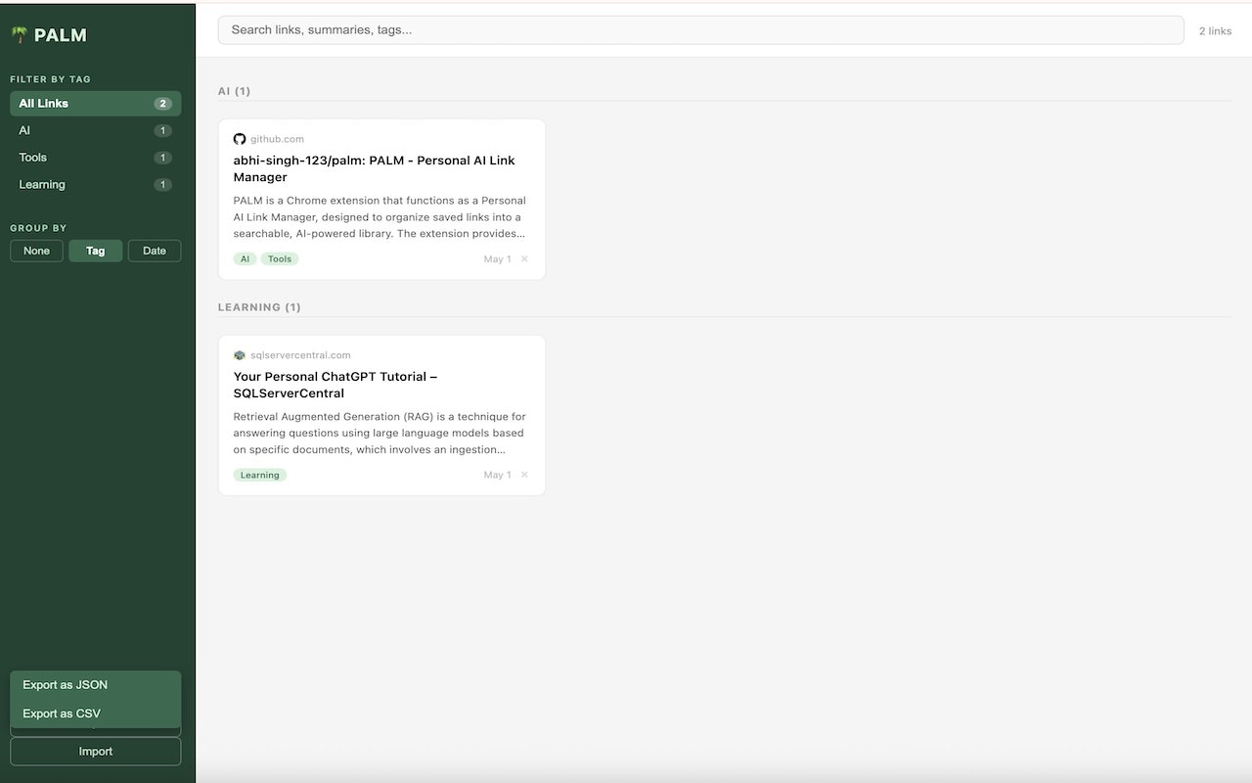1252x783 pixels.
Task: Click the "LEARNING (1)" group heading
Action: 259,307
